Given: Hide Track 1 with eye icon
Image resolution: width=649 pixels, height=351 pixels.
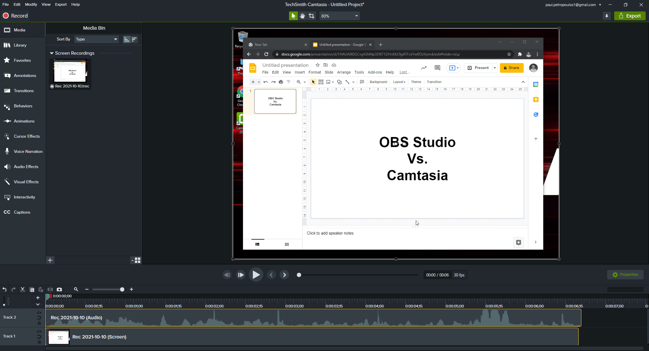Looking at the screenshot, I should pos(39,332).
